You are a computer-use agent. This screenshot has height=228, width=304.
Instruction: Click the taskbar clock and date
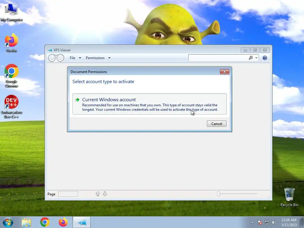pos(289,222)
